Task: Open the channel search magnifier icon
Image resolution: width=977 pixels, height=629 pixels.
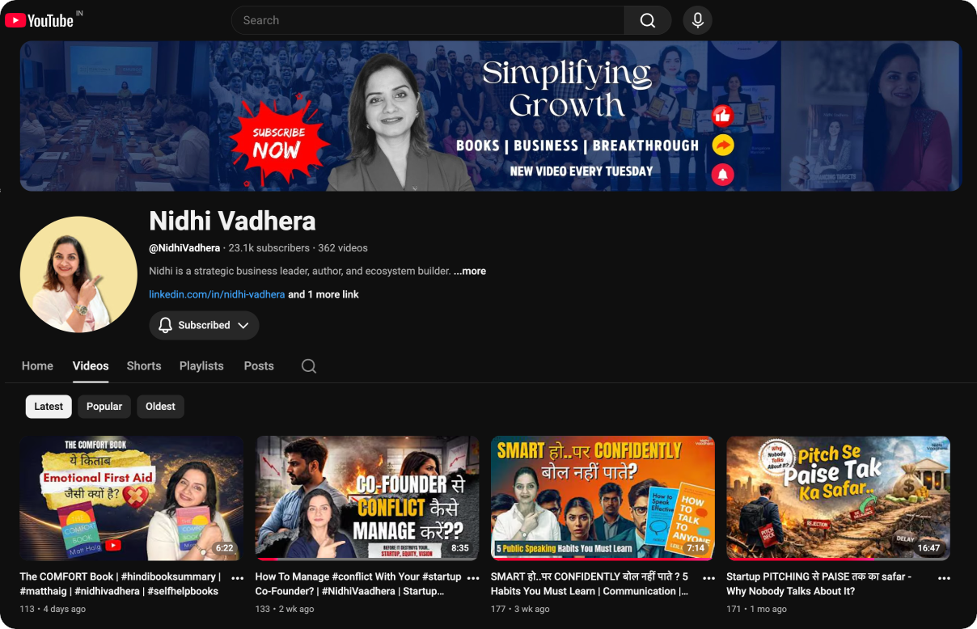Action: pyautogui.click(x=309, y=366)
